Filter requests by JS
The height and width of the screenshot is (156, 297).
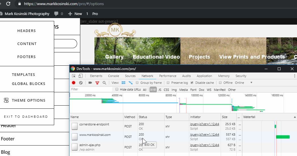[x=160, y=90]
